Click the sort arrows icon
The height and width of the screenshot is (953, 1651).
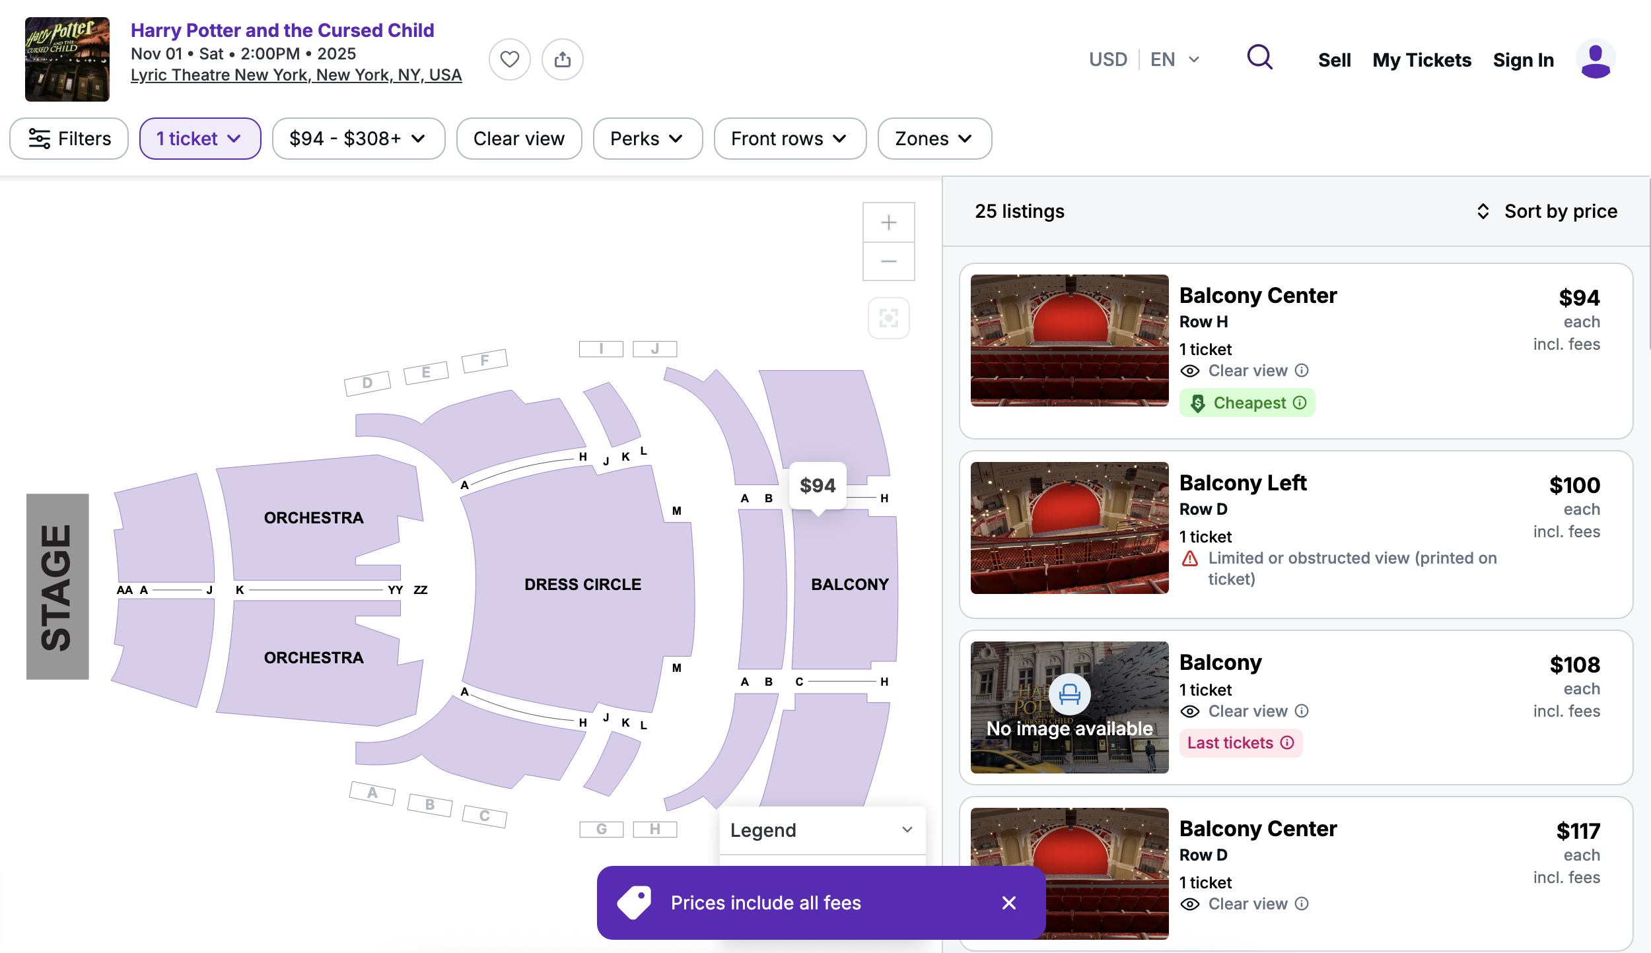1483,211
